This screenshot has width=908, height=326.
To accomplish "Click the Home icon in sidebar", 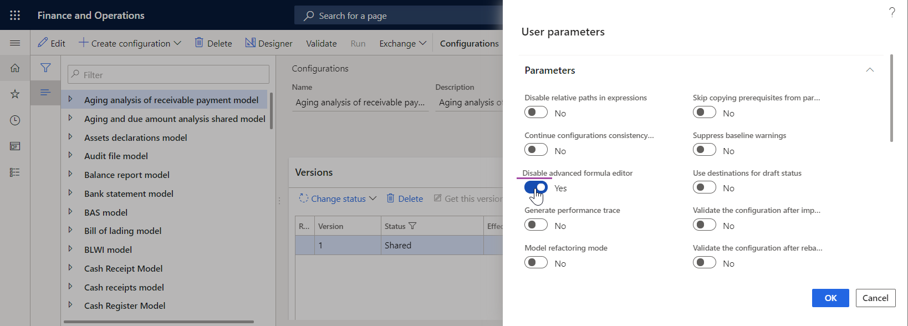I will [x=15, y=68].
